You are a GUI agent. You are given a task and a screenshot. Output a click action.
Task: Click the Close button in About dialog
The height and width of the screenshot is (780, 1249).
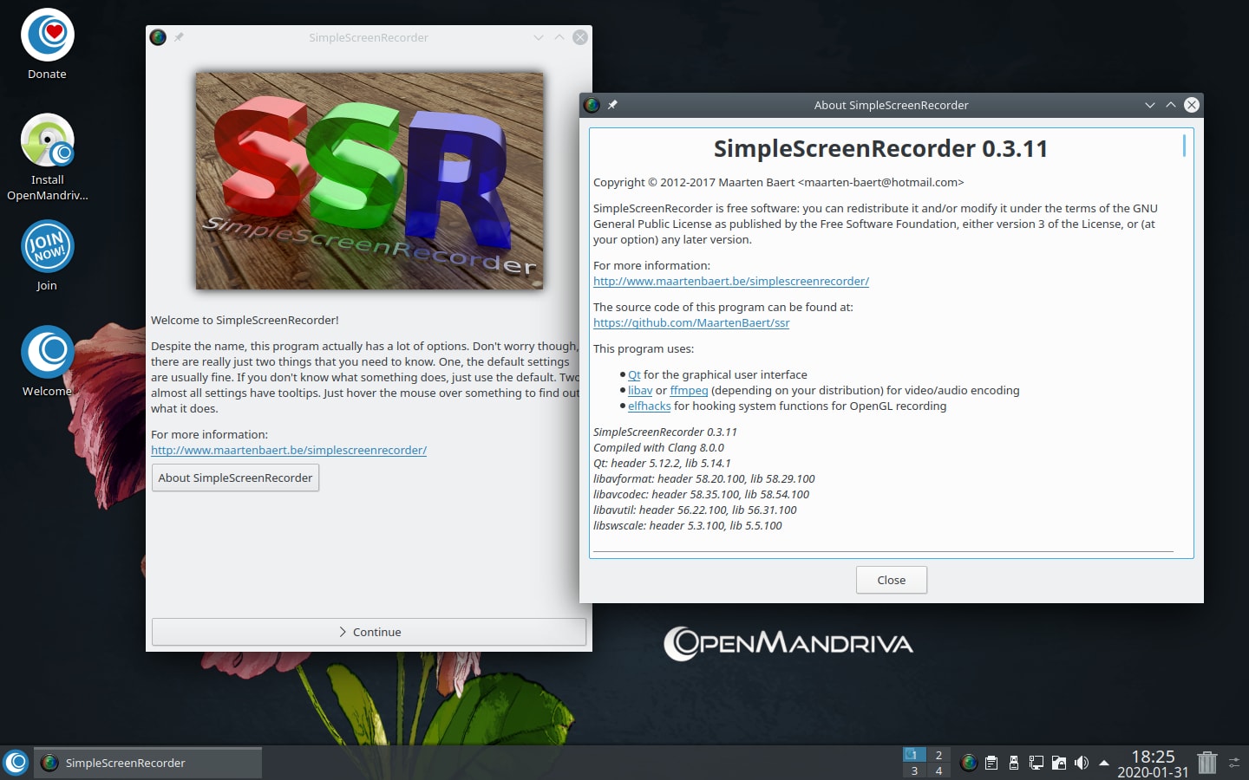(x=891, y=580)
